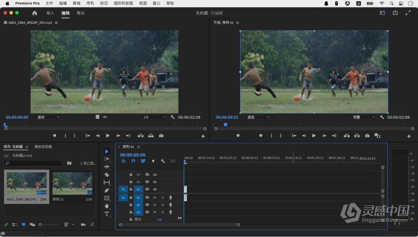Open 文件 menu

pyautogui.click(x=49, y=3)
